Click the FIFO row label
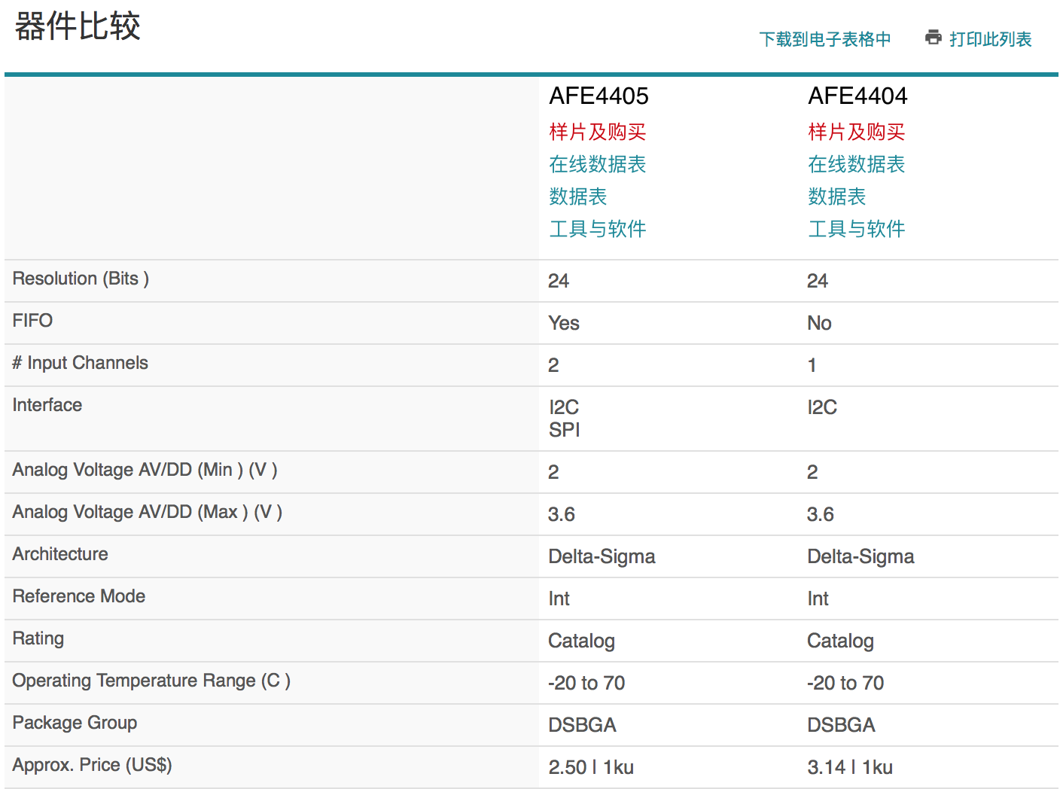The width and height of the screenshot is (1060, 789). tap(32, 321)
